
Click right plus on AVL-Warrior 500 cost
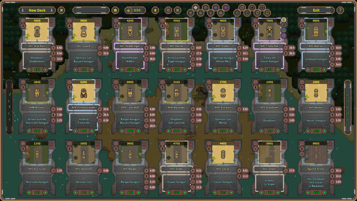pos(324,69)
